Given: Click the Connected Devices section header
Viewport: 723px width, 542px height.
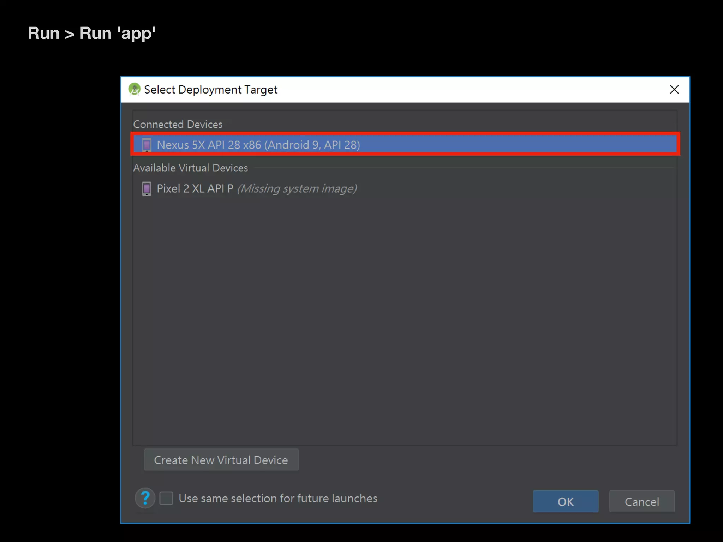Looking at the screenshot, I should tap(178, 124).
